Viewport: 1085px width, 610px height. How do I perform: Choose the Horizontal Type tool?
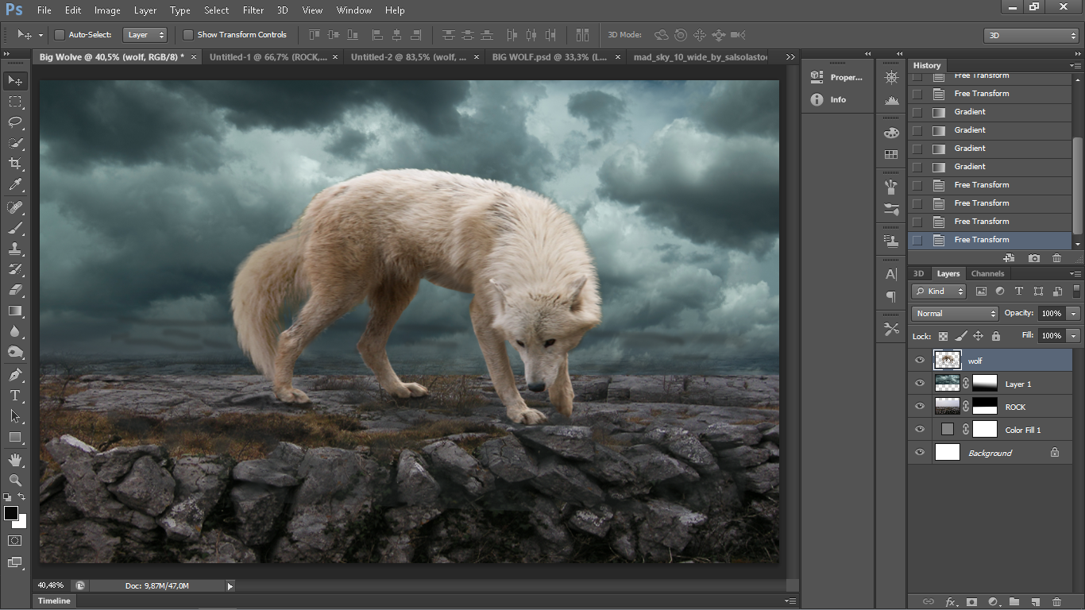pos(15,396)
